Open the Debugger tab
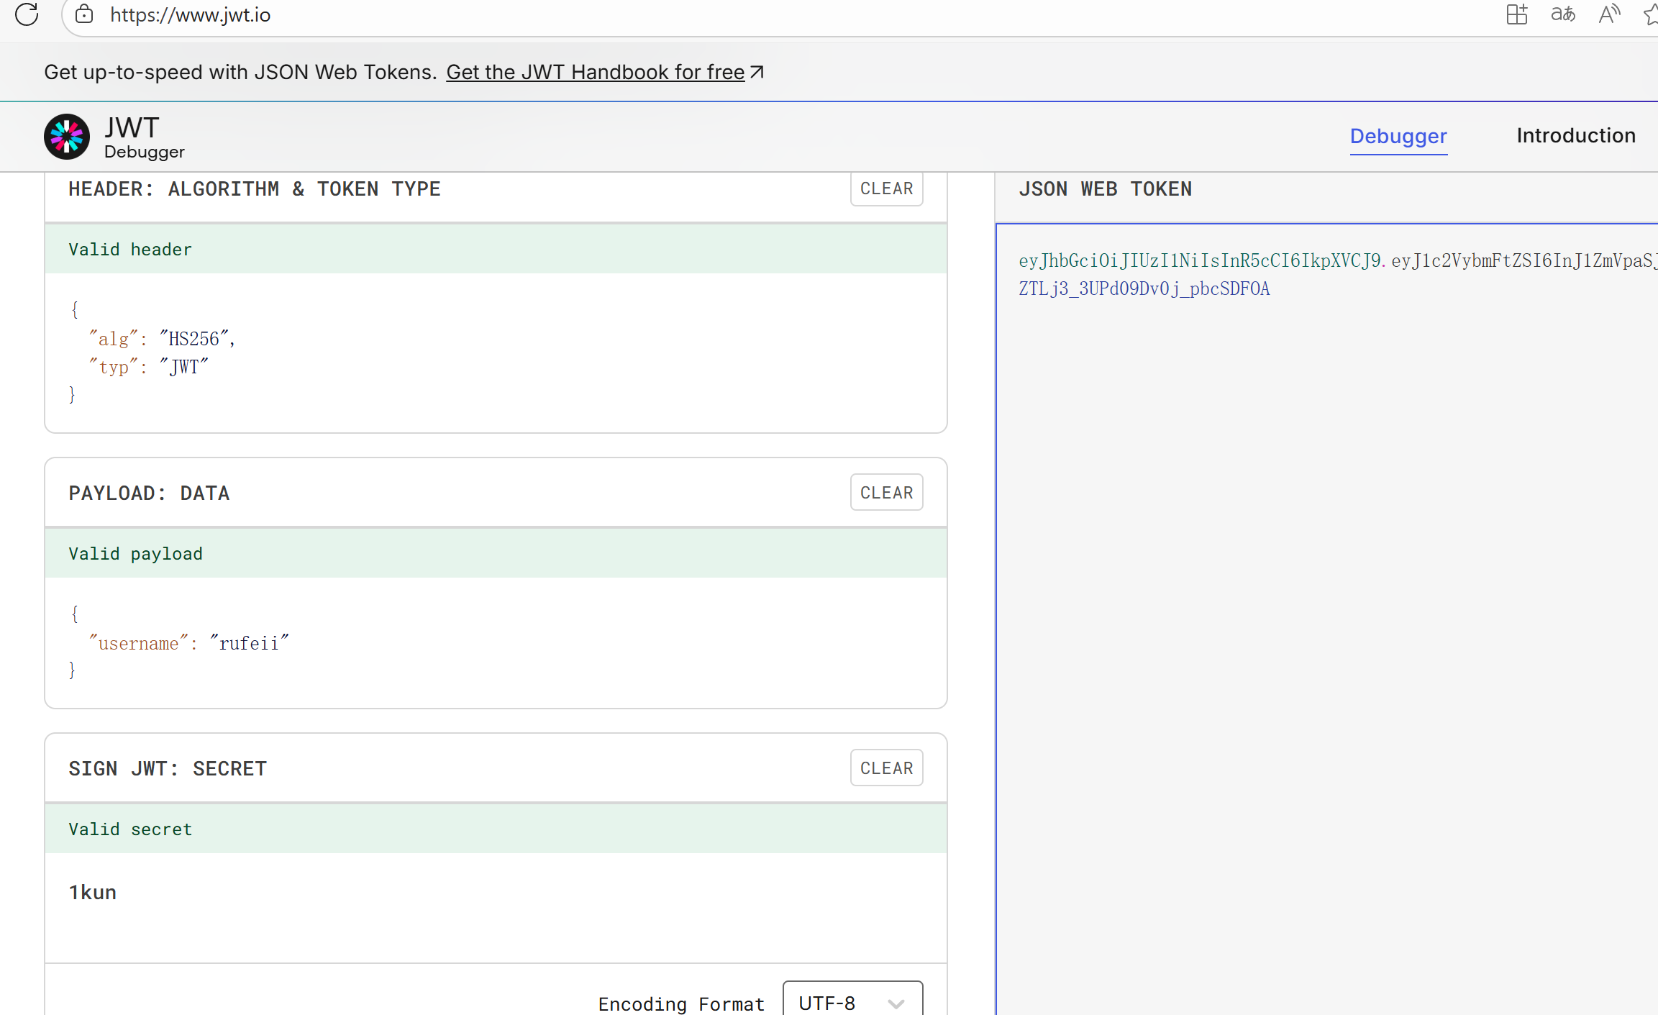This screenshot has width=1658, height=1015. tap(1398, 136)
